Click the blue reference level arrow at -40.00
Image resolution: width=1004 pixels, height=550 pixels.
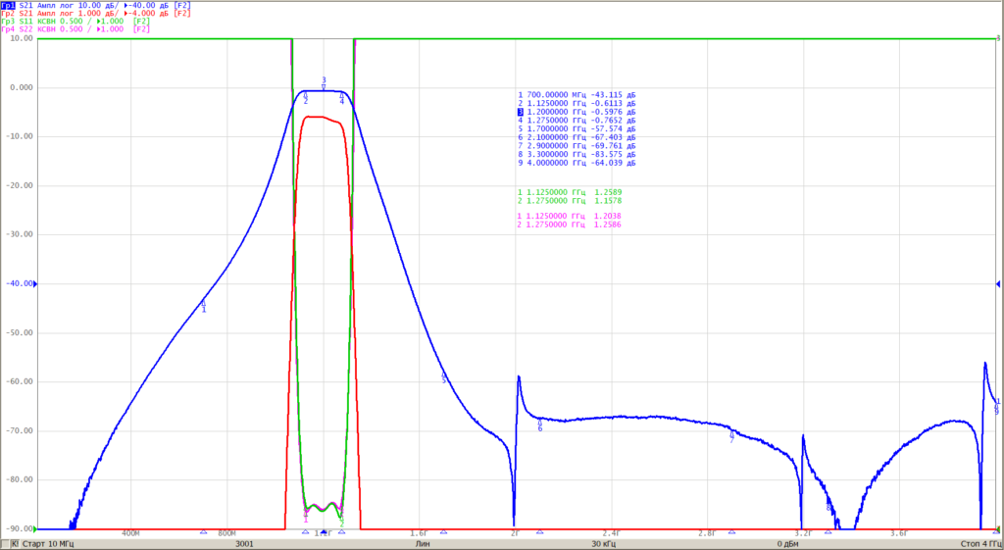(35, 283)
